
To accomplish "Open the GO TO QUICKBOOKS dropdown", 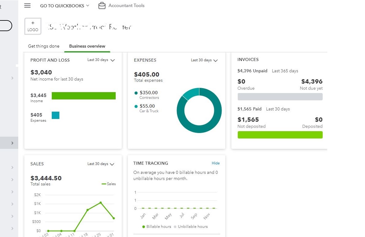I will pyautogui.click(x=65, y=5).
